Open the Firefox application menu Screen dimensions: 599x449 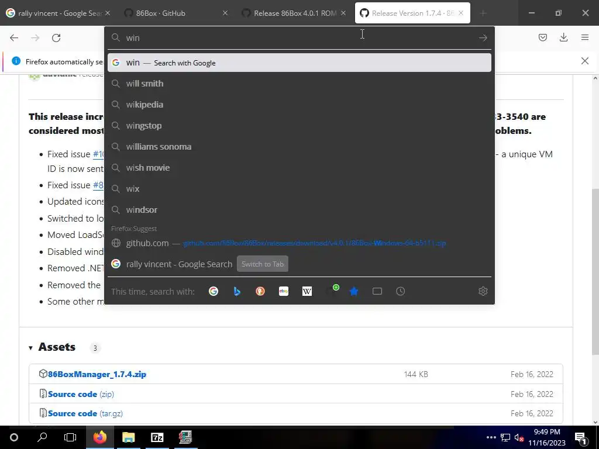[x=584, y=37]
